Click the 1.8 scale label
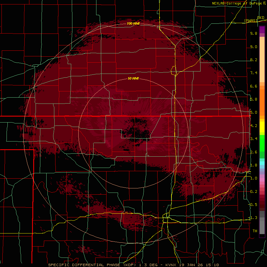 (x=254, y=165)
